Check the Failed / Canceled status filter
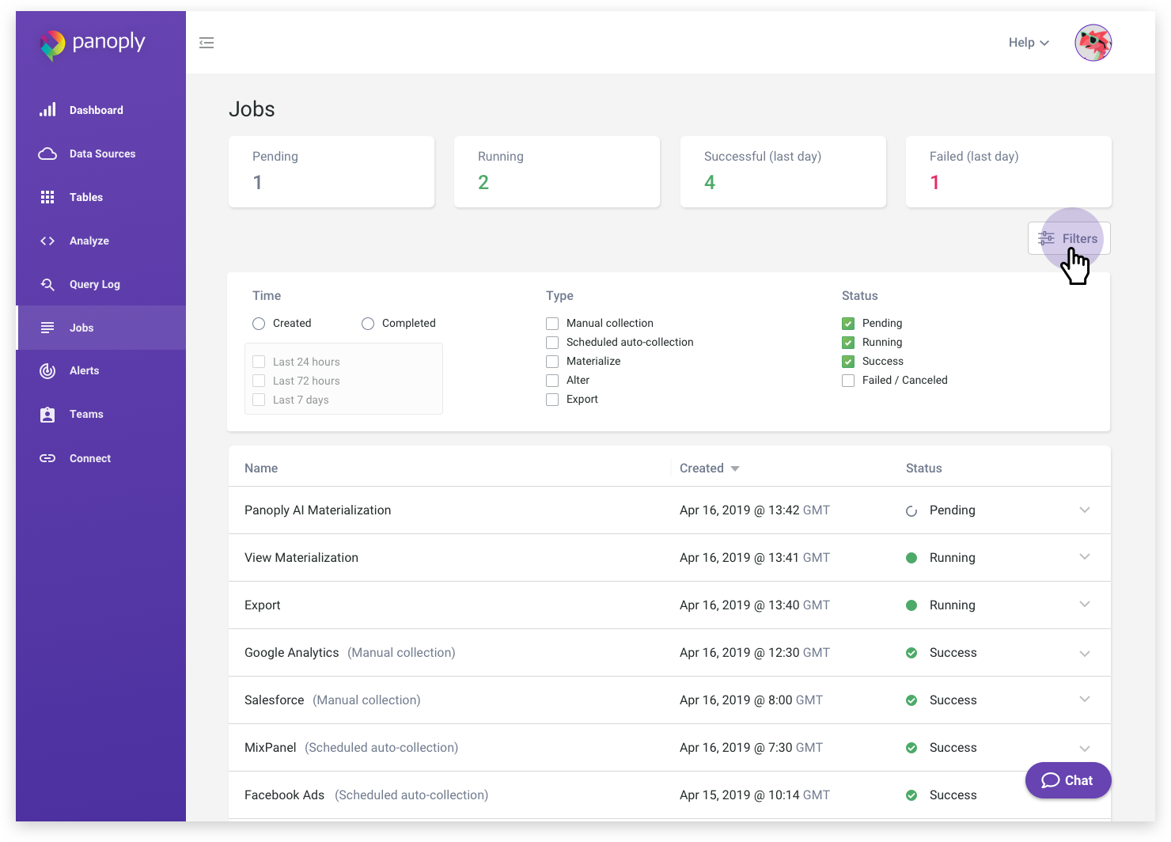The height and width of the screenshot is (842, 1171). (x=848, y=381)
